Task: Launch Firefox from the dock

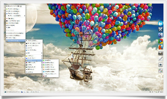Action: (160, 47)
